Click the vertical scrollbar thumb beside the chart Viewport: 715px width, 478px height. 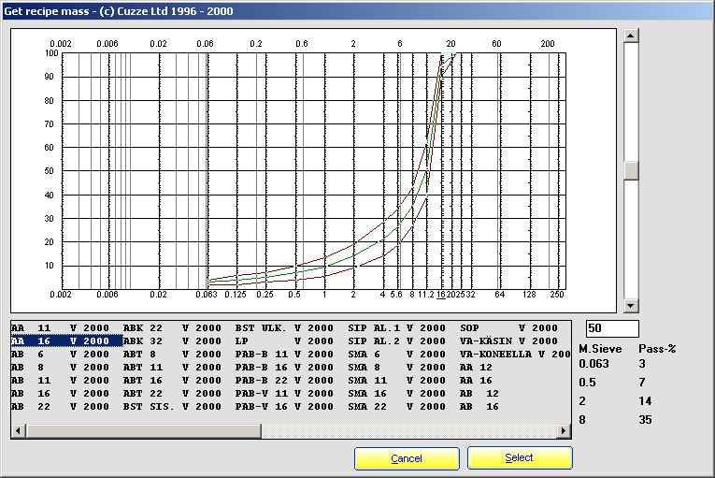pos(631,171)
